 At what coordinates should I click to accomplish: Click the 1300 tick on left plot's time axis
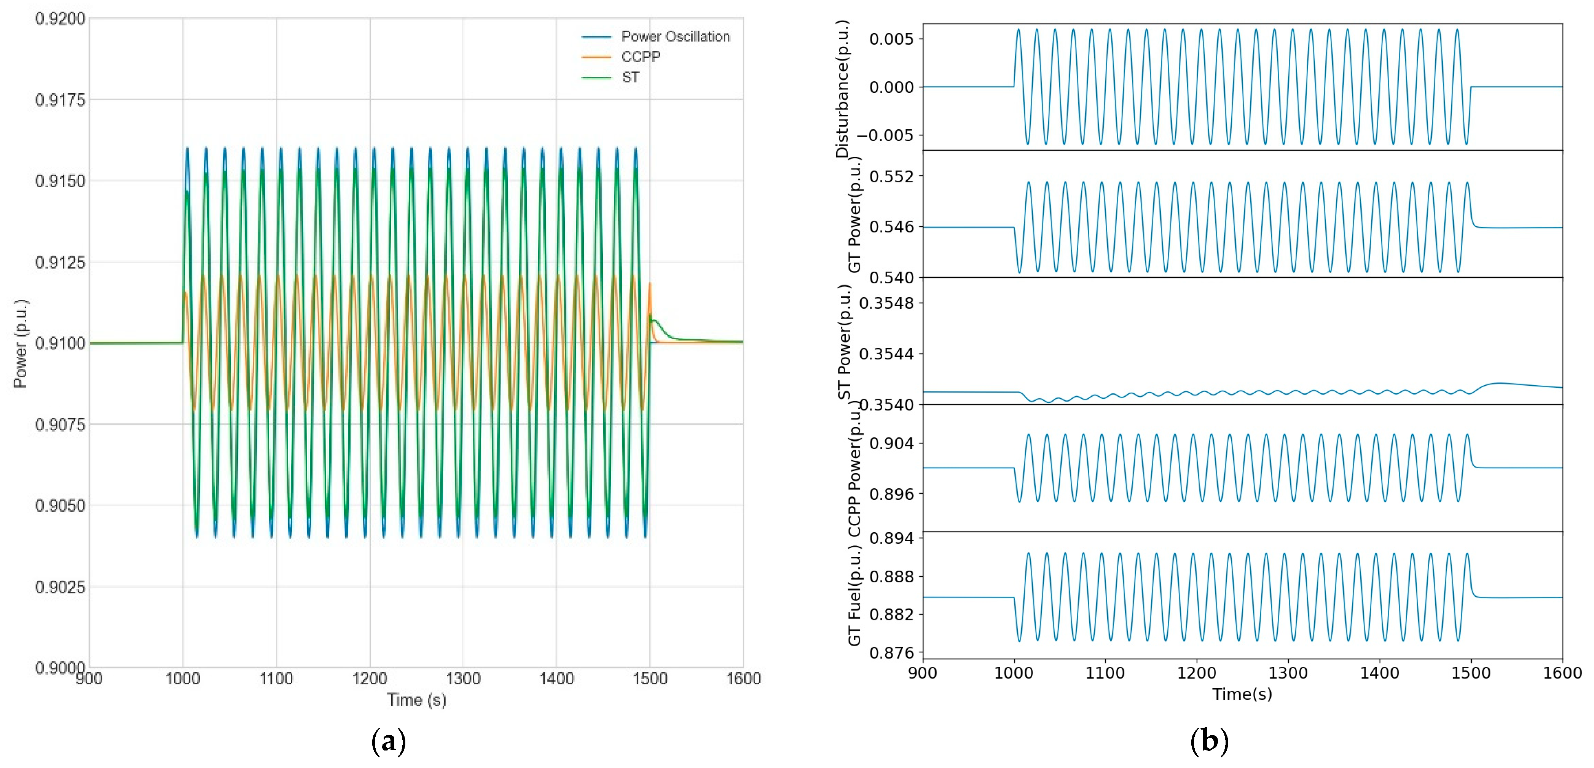(x=463, y=679)
